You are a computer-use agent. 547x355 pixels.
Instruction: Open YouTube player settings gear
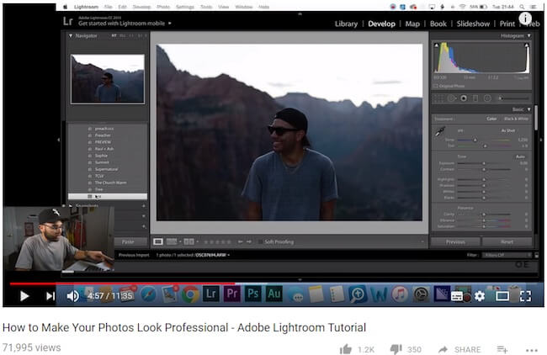click(x=480, y=296)
